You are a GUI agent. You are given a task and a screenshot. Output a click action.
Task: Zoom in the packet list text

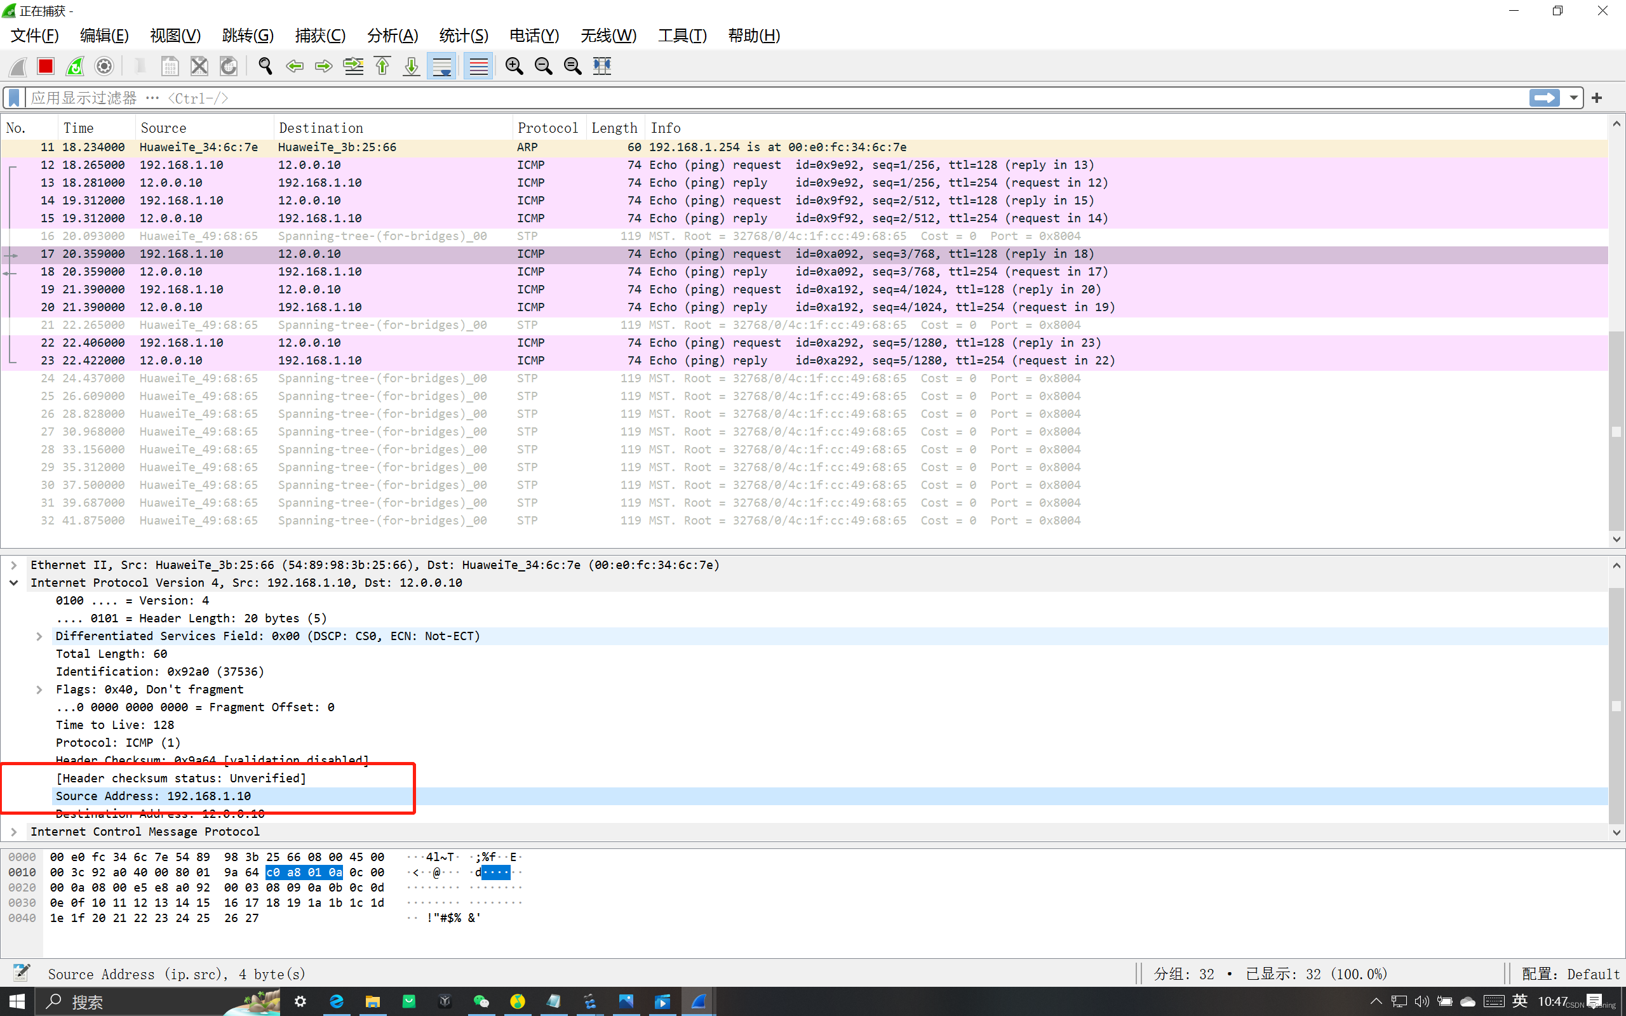(x=514, y=66)
